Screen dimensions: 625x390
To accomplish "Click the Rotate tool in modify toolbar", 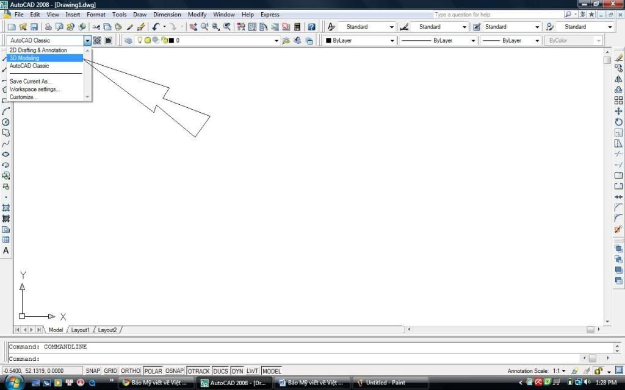I will (618, 122).
